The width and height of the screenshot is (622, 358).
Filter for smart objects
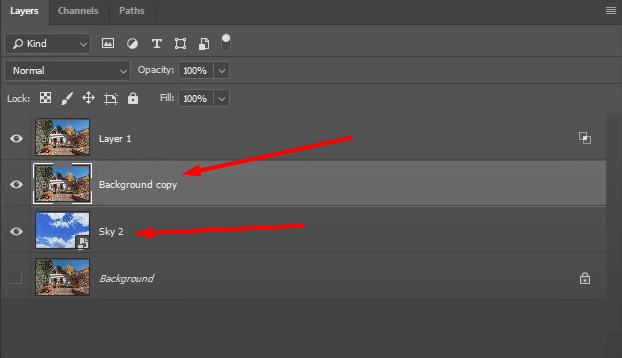coord(204,44)
